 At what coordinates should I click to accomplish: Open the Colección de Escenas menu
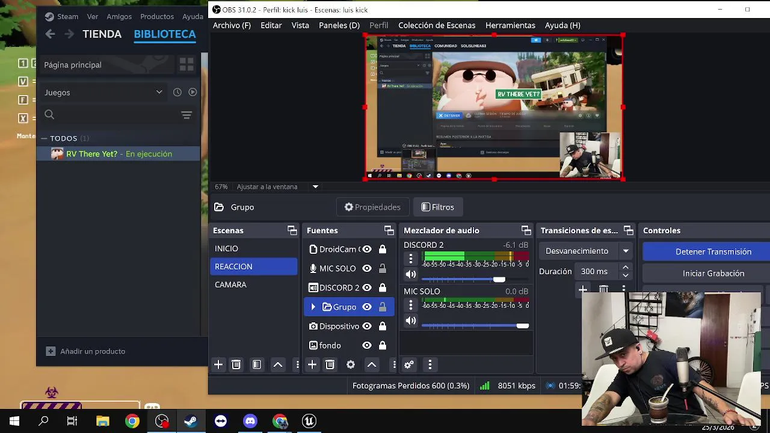coord(437,25)
